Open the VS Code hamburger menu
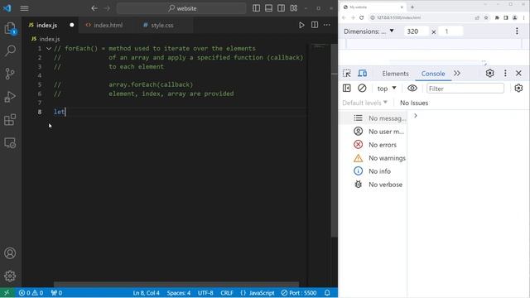 (24, 8)
